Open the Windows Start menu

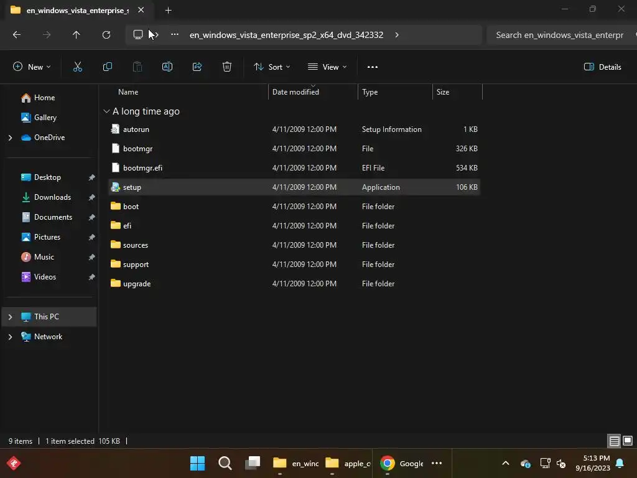(x=197, y=463)
